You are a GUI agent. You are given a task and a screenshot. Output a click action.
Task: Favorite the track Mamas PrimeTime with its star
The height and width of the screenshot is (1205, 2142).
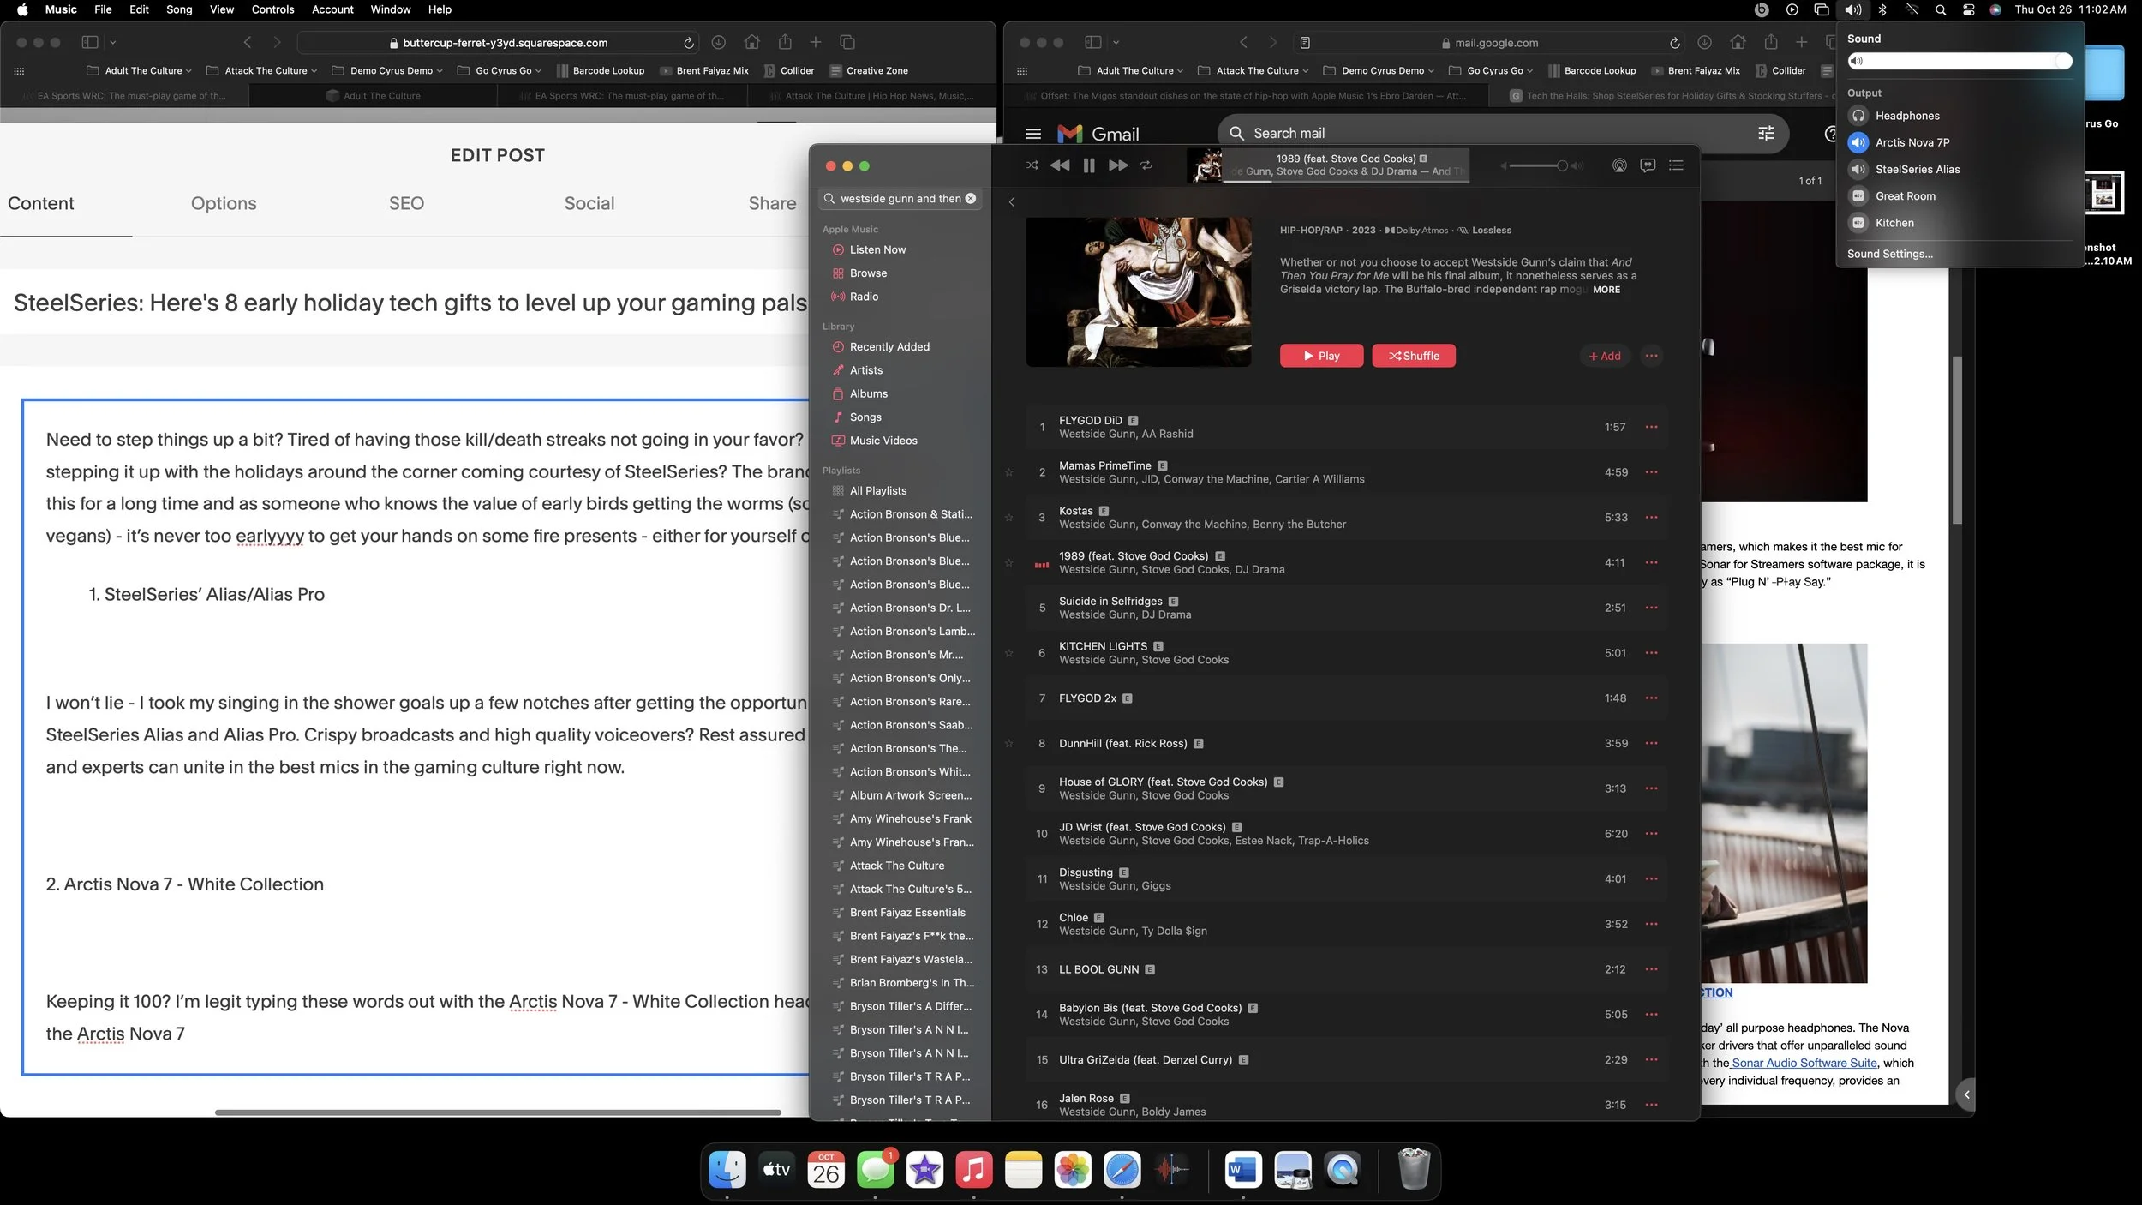(1009, 472)
